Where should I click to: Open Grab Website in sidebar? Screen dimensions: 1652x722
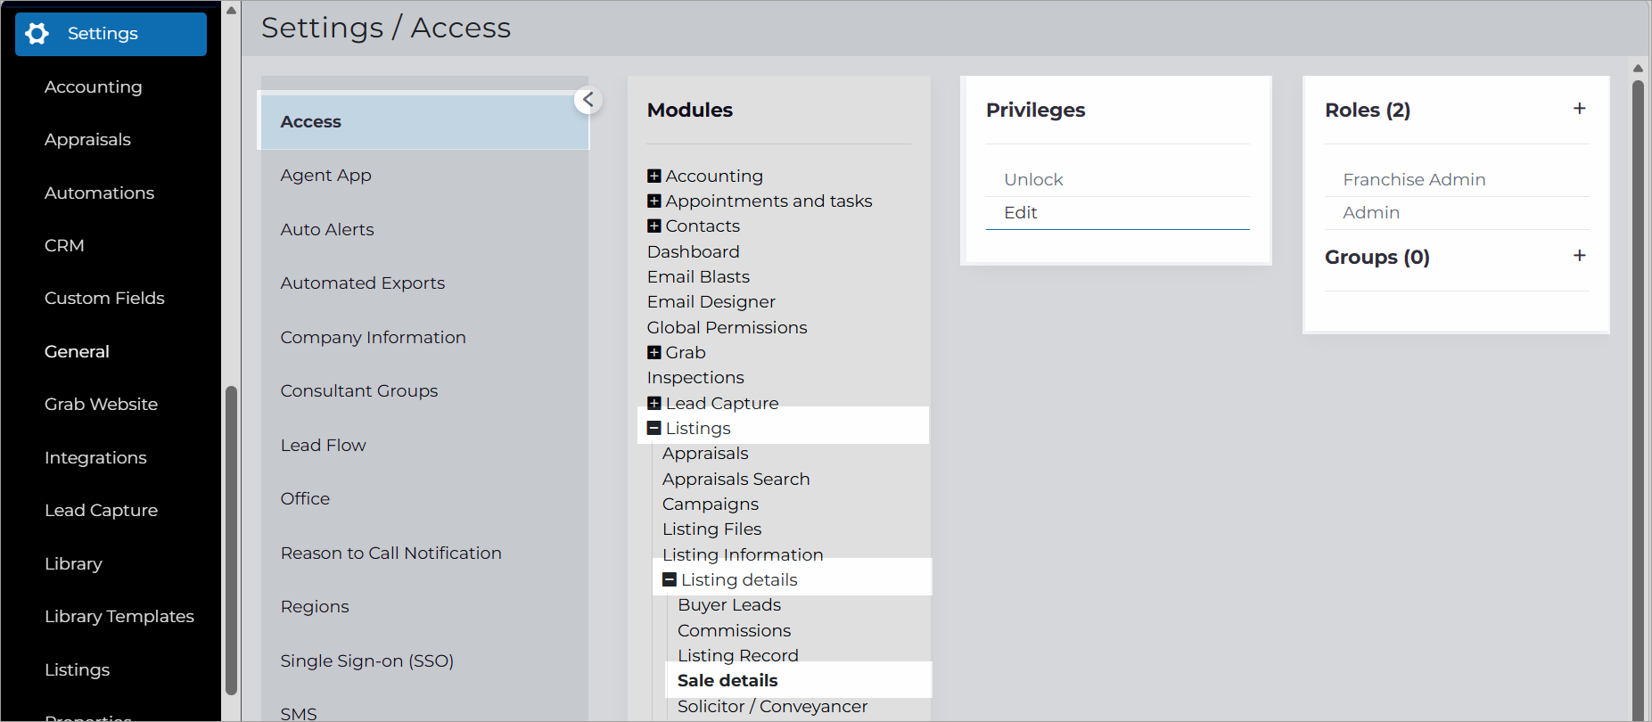tap(101, 404)
